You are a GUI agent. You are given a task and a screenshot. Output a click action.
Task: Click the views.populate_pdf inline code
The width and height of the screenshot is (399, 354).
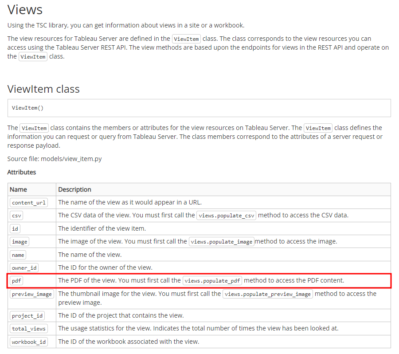pyautogui.click(x=212, y=281)
